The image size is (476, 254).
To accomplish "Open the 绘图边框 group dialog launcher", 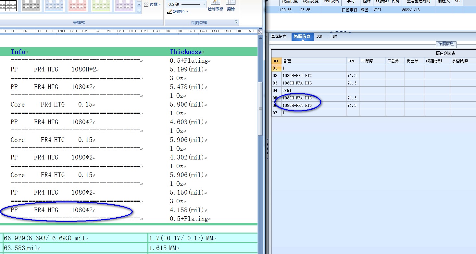I will tap(236, 22).
